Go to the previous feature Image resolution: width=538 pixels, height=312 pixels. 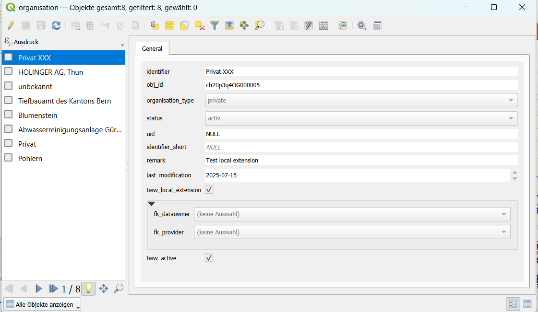point(24,289)
